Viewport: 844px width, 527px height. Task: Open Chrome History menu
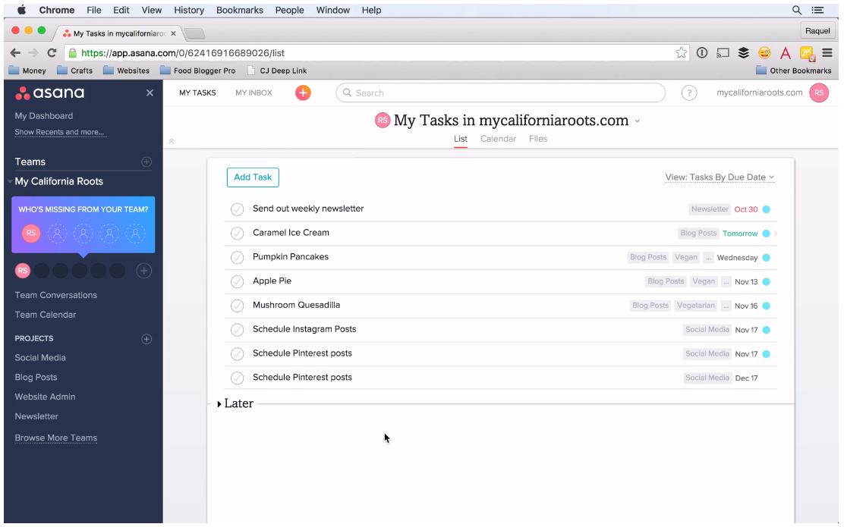[x=189, y=10]
